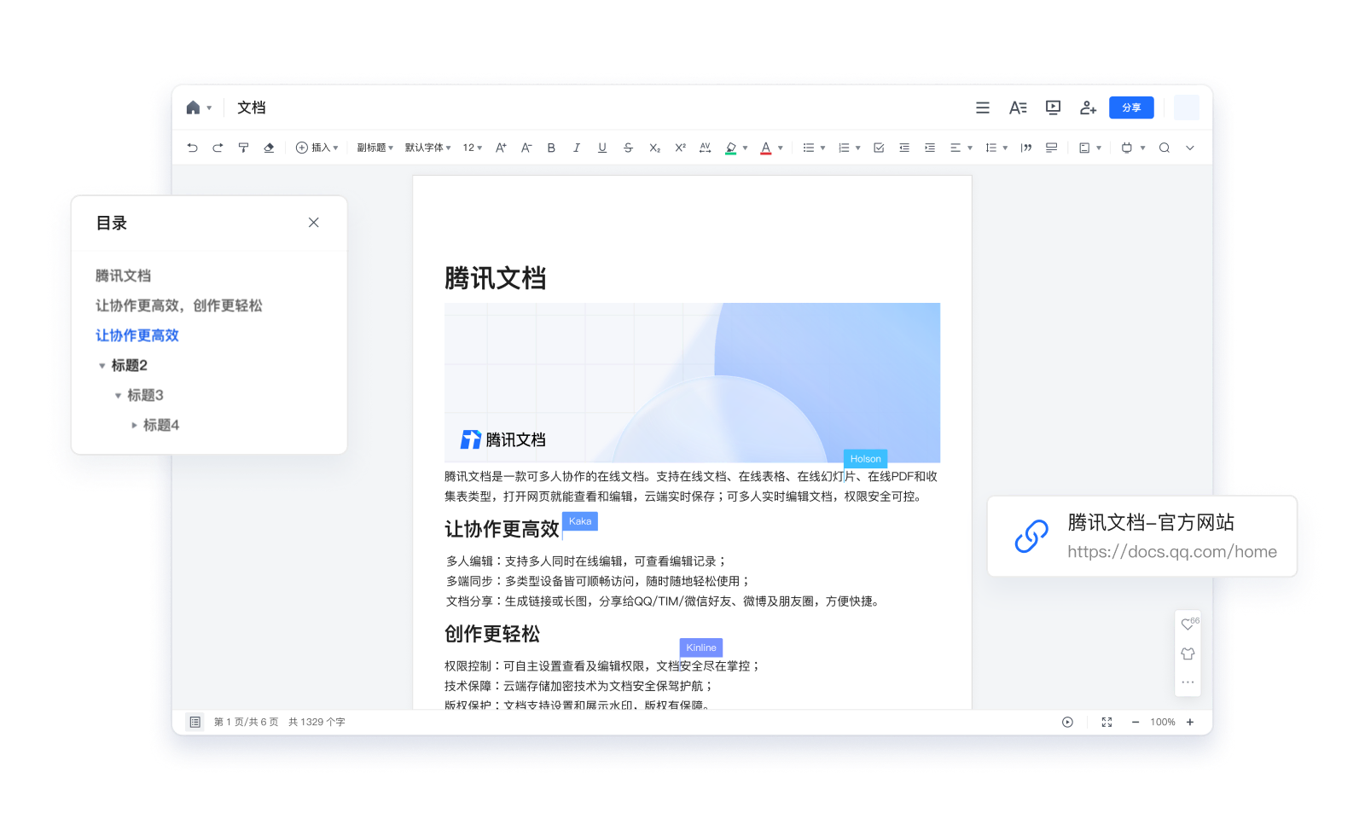
Task: Apply the red font color
Action: tap(766, 148)
